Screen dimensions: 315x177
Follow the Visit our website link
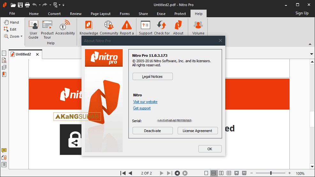(x=145, y=102)
